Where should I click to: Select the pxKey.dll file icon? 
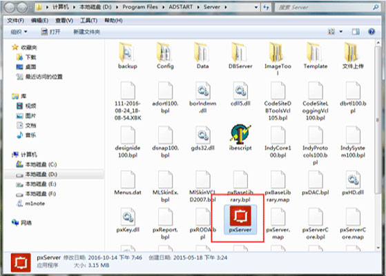point(128,217)
